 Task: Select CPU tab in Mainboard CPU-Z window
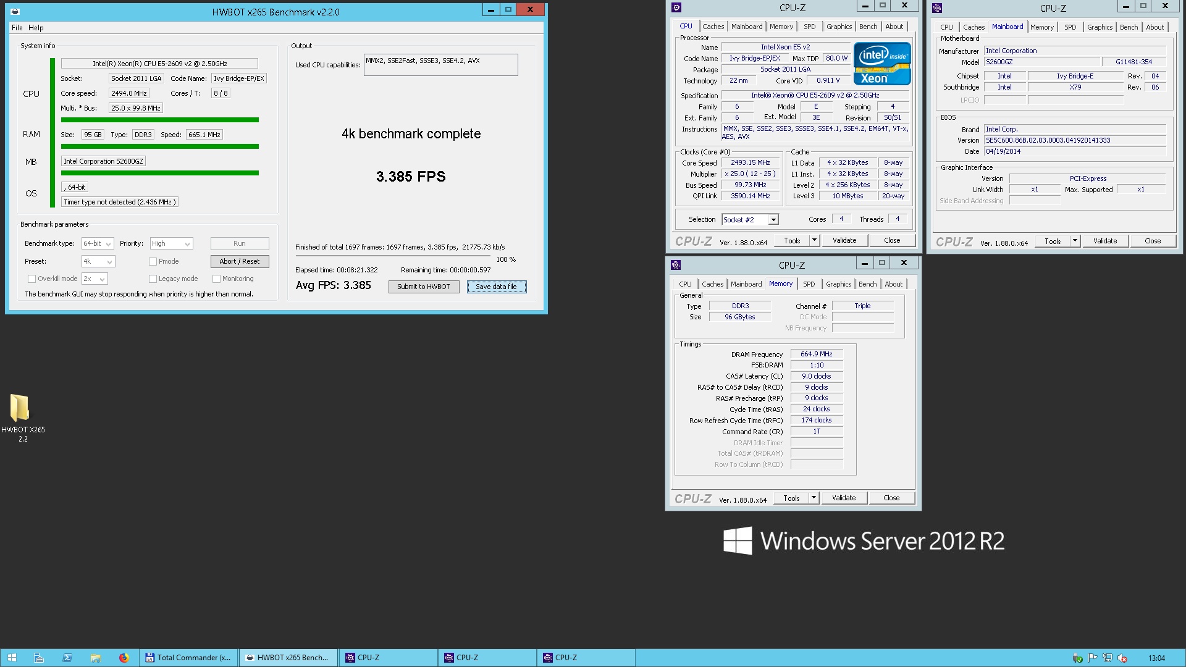(x=946, y=27)
